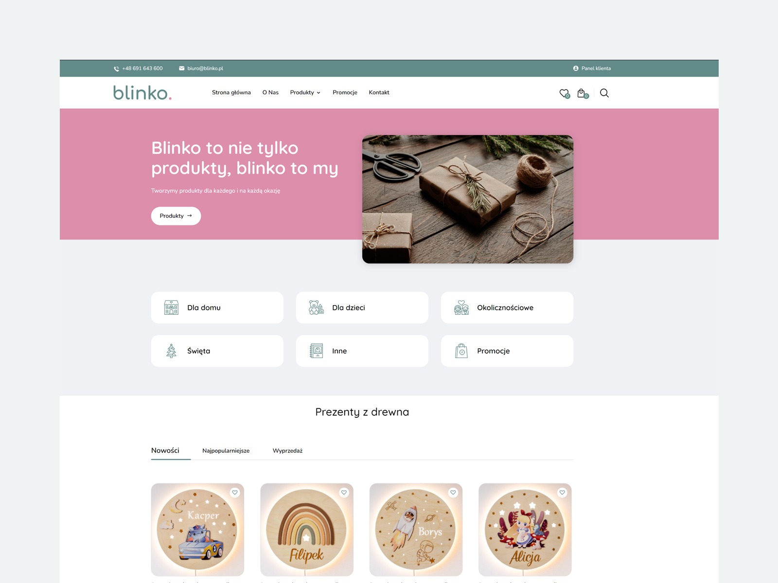Switch to the Wyprzedaż tab
778x583 pixels.
point(287,451)
